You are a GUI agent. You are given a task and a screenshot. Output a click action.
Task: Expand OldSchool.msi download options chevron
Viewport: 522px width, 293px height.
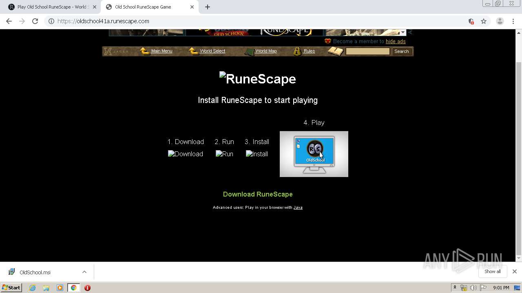pyautogui.click(x=84, y=272)
